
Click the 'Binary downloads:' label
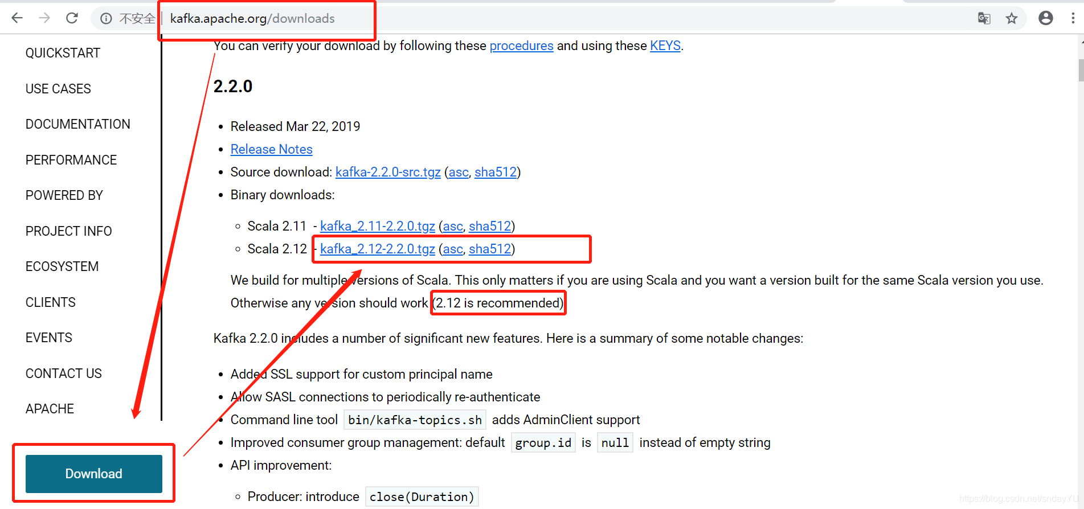pyautogui.click(x=283, y=195)
